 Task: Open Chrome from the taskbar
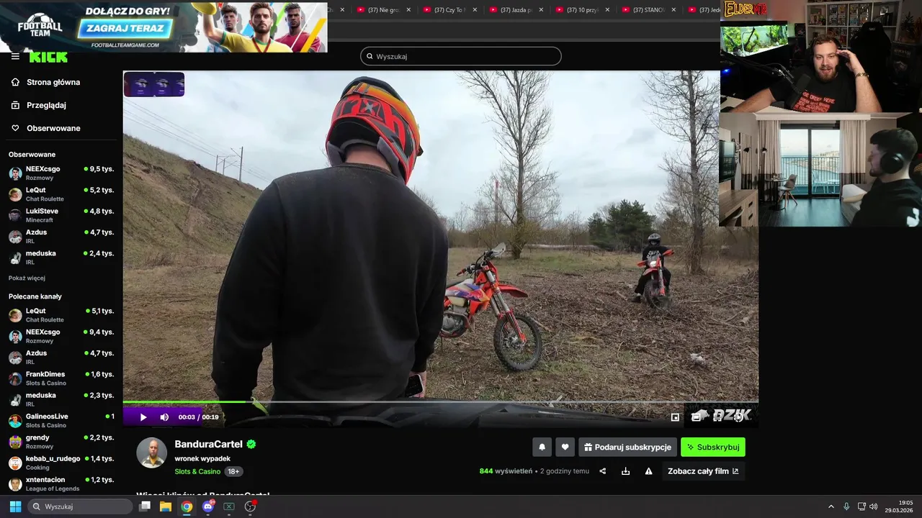tap(187, 506)
